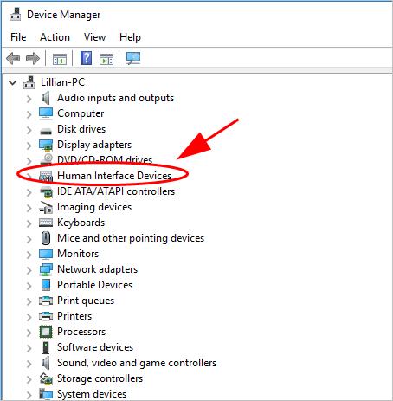Select the Human Interface Devices entry
Image resolution: width=393 pixels, height=401 pixels.
tap(114, 176)
